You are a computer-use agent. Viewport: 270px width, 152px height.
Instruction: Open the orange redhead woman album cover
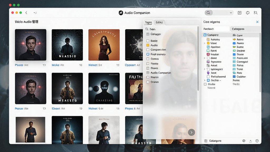tap(104, 45)
